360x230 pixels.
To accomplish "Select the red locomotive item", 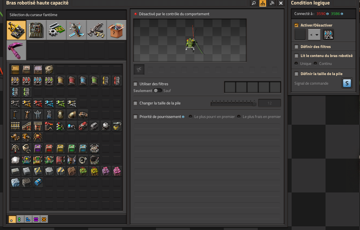I will (x=83, y=126).
